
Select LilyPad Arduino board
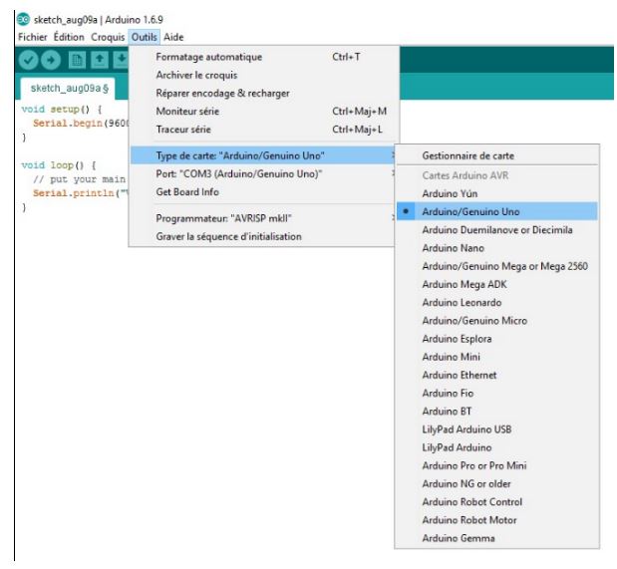497,447
